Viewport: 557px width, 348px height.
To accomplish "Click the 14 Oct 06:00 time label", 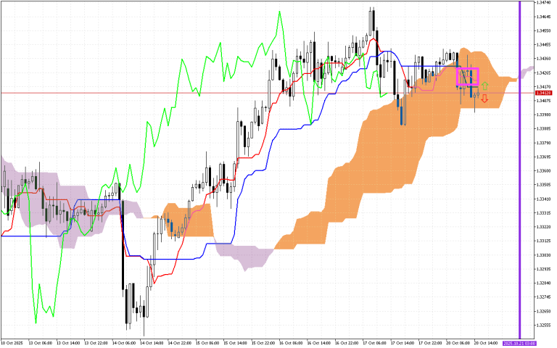I will 123,344.
